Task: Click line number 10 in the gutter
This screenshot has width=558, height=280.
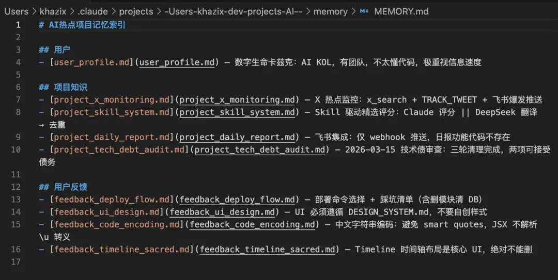Action: 16,150
